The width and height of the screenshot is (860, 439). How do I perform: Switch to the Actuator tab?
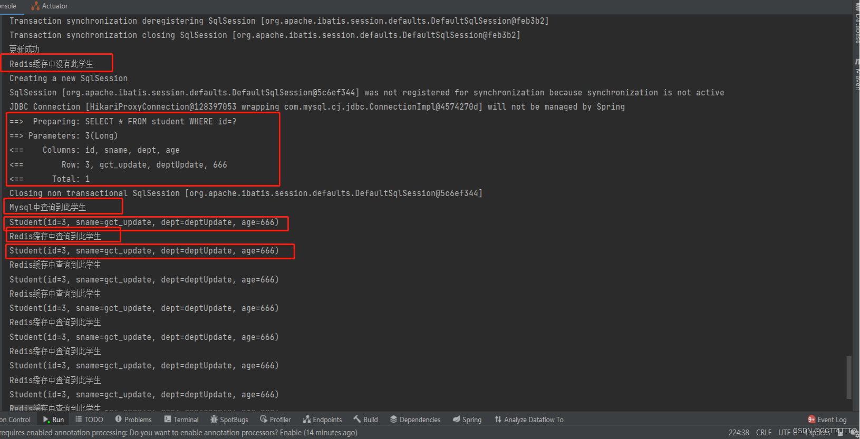pyautogui.click(x=50, y=6)
